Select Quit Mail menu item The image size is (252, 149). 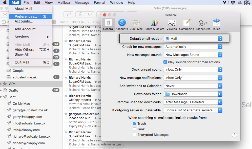pos(31,62)
